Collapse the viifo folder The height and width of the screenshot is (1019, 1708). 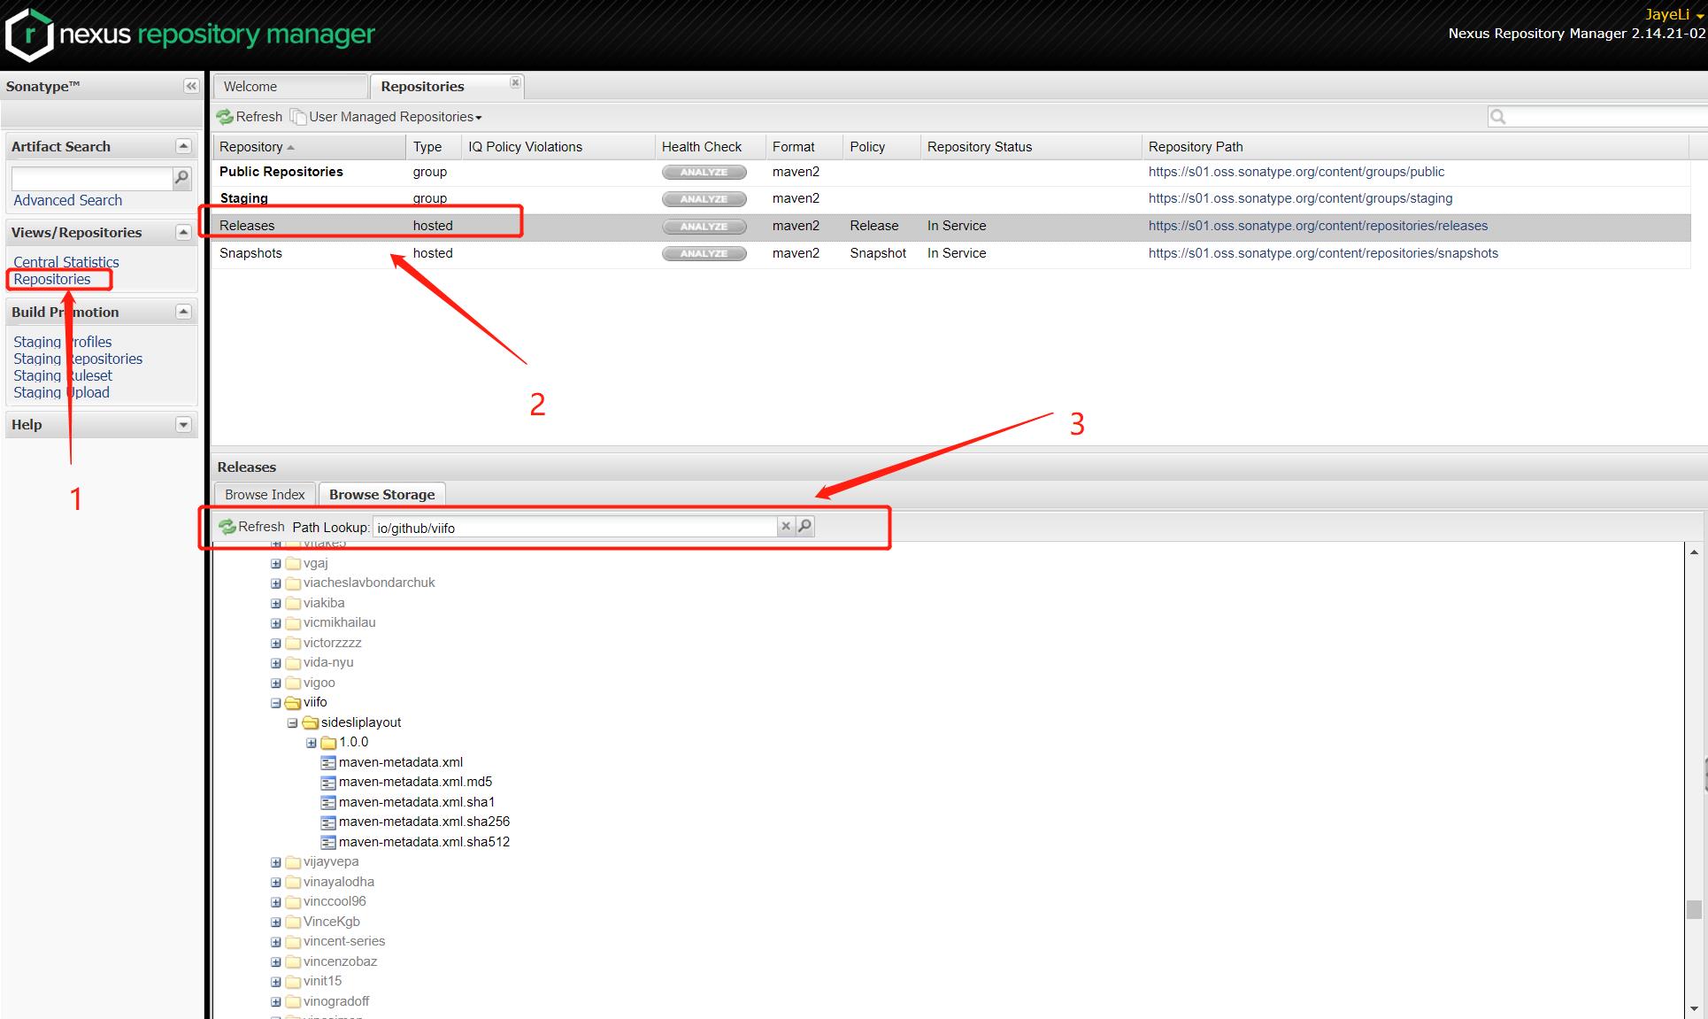[x=276, y=703]
